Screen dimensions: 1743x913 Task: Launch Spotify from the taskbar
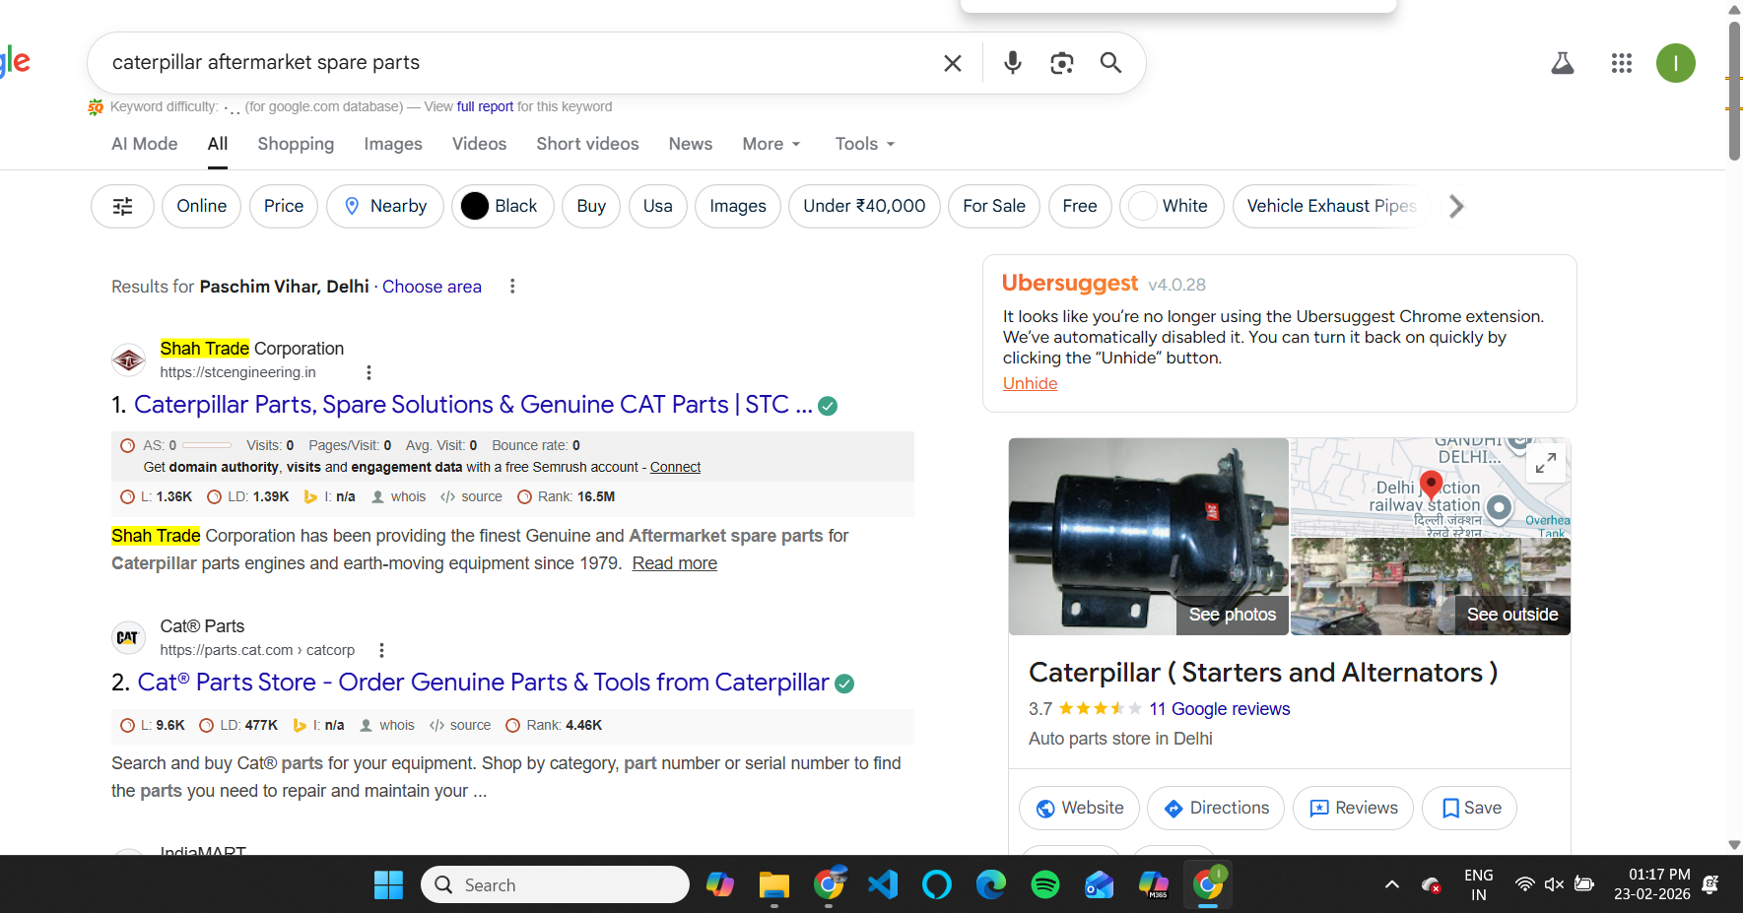point(1044,884)
